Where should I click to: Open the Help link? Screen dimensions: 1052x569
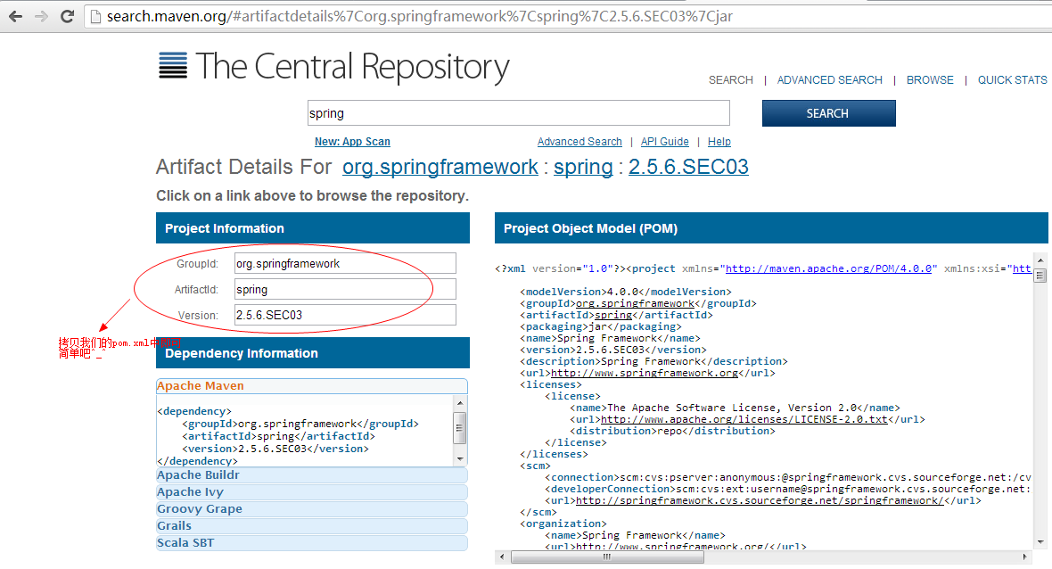click(719, 142)
